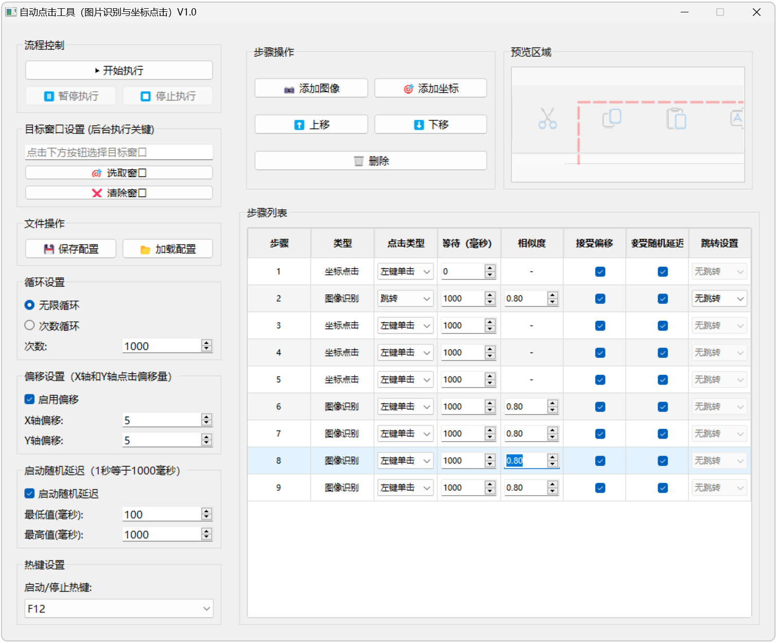Click the 相似度 column header

point(532,243)
